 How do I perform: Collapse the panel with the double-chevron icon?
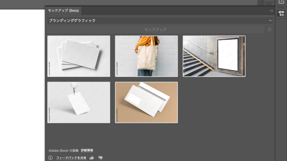click(x=271, y=10)
